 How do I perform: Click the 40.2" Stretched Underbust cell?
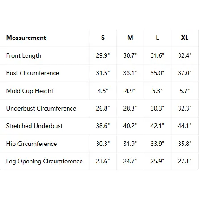(130, 126)
